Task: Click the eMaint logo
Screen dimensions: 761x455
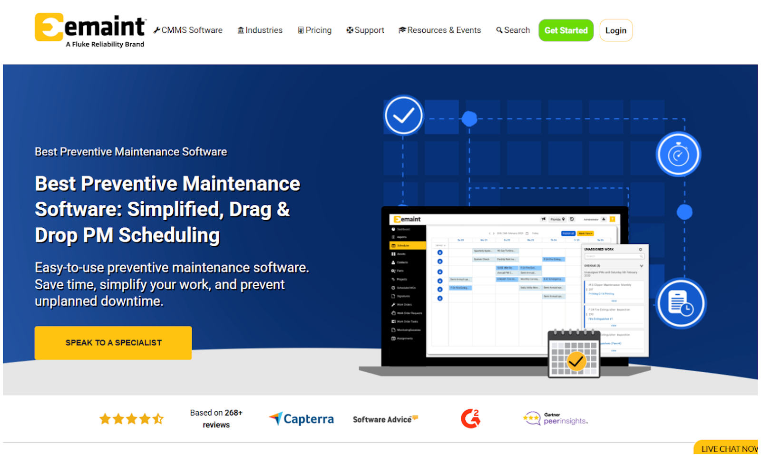Action: [x=90, y=30]
